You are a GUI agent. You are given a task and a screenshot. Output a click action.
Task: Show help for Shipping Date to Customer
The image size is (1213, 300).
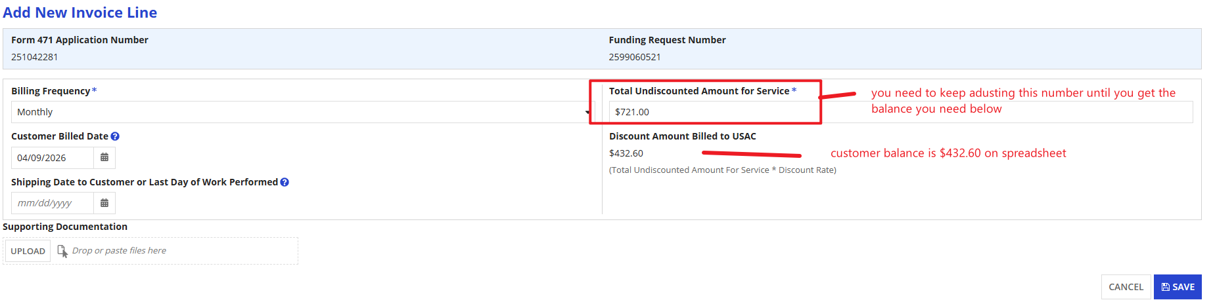285,182
